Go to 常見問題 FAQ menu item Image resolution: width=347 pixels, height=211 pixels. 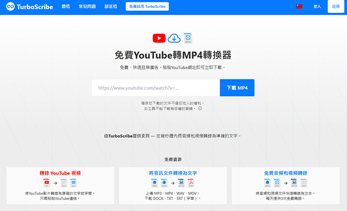87,6
